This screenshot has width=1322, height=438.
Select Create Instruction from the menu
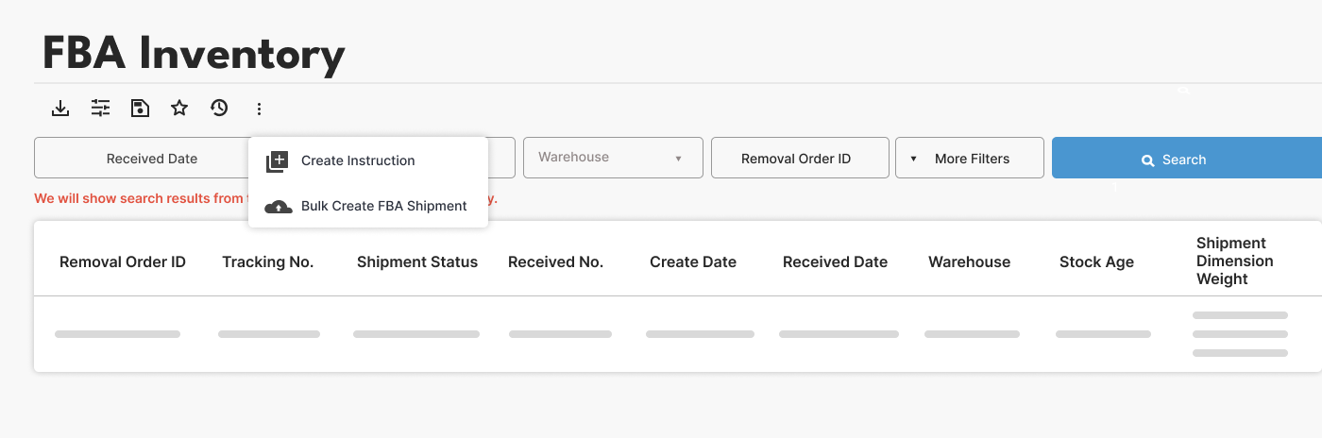coord(358,160)
